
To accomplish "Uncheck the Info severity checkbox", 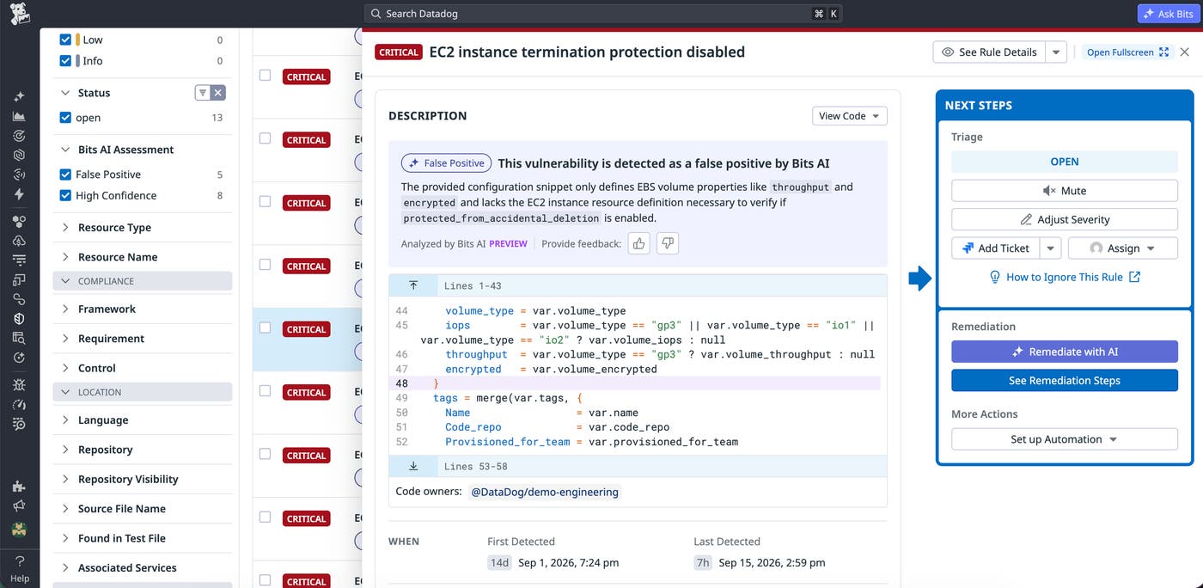I will 65,61.
